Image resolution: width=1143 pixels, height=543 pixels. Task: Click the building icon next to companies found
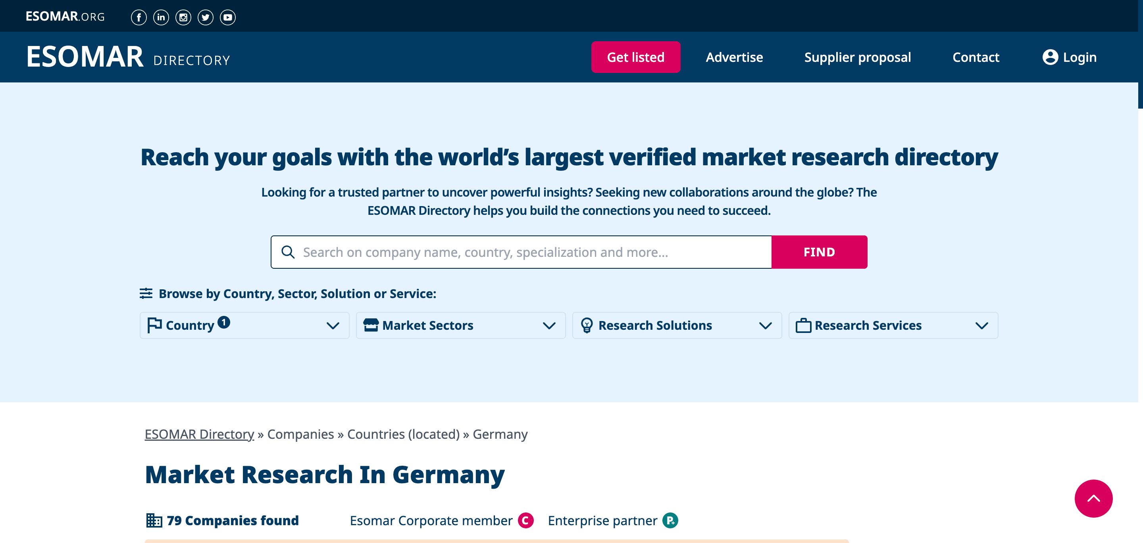tap(154, 520)
